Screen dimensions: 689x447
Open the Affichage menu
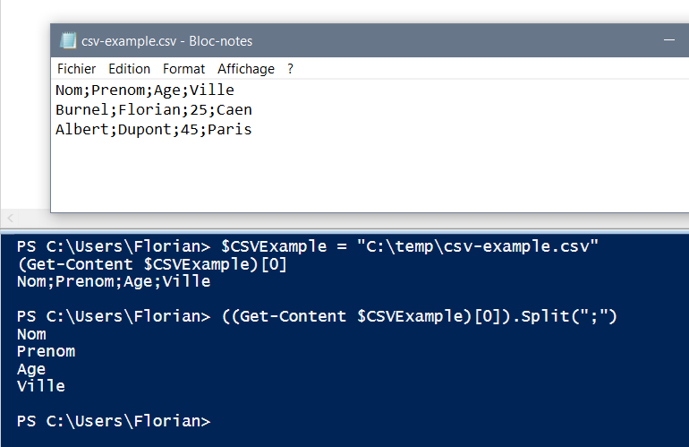[246, 69]
